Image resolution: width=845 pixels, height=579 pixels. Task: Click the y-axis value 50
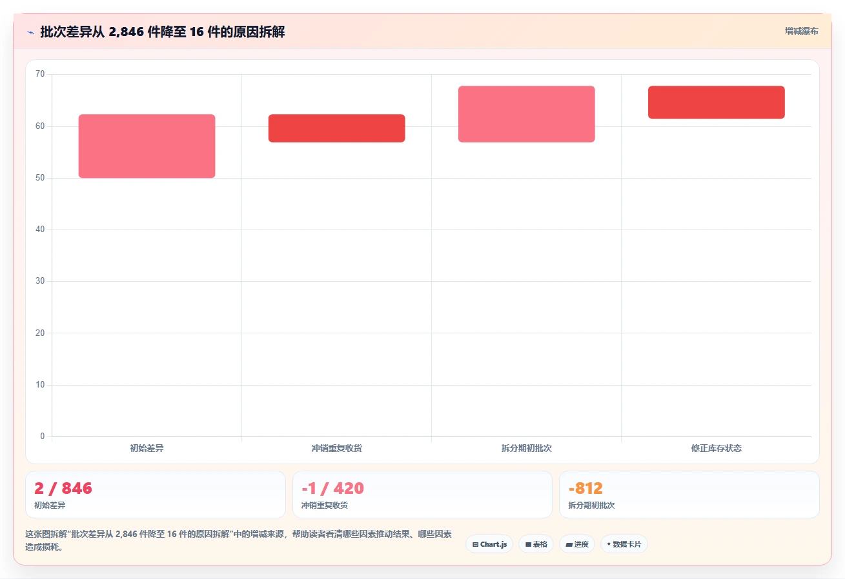[40, 177]
